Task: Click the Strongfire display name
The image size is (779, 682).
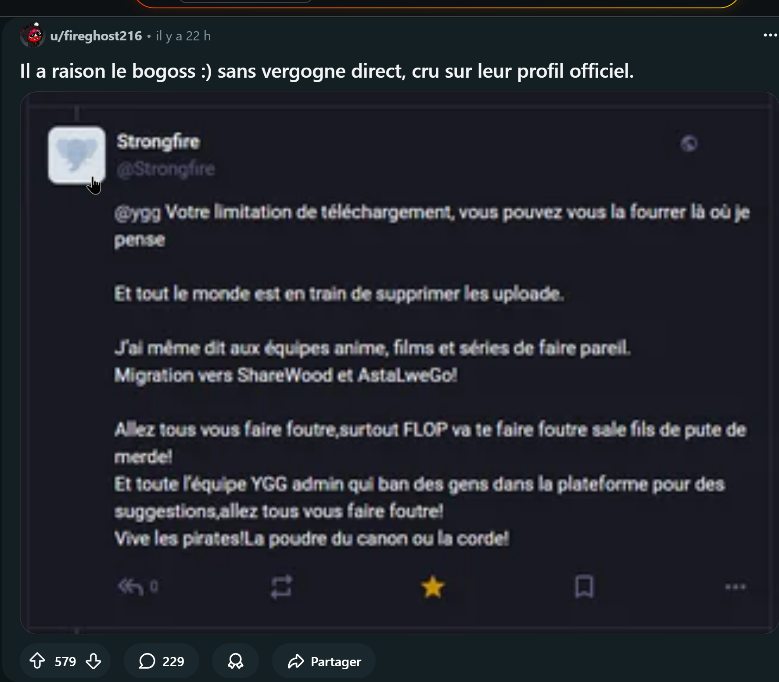Action: [x=158, y=142]
